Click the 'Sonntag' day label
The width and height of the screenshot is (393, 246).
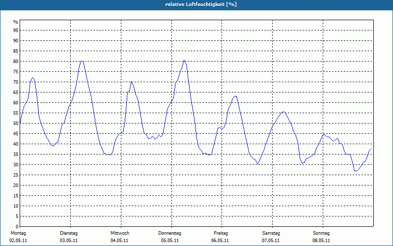coord(321,233)
